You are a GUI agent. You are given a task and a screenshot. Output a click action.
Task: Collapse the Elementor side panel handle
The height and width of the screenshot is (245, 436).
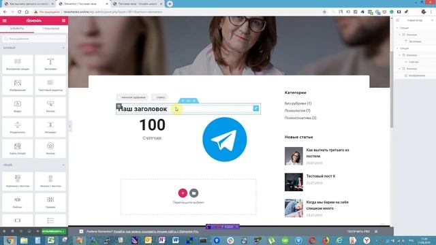pyautogui.click(x=69, y=127)
